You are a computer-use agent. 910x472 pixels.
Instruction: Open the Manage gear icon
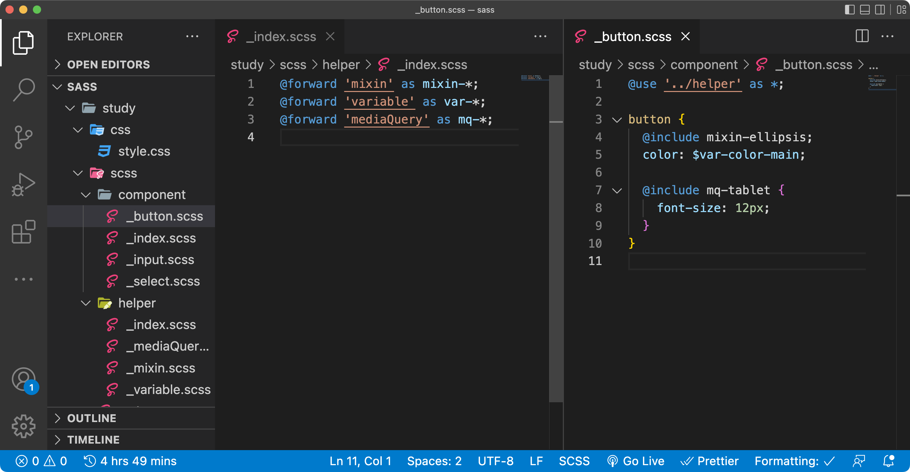click(23, 426)
